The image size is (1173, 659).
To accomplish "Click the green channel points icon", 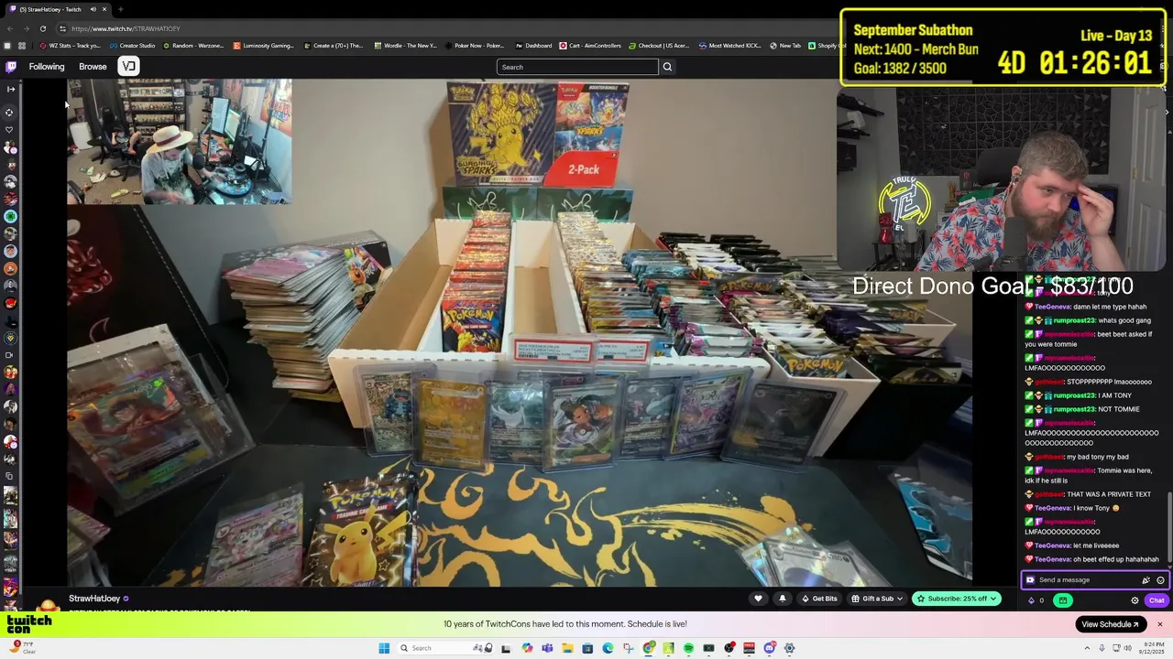I will point(1063,600).
